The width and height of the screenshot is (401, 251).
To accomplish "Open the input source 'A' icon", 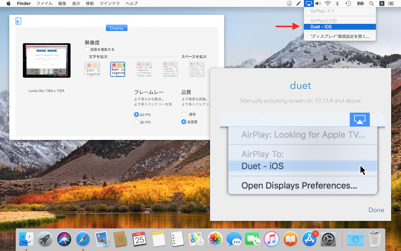I will tap(382, 4).
